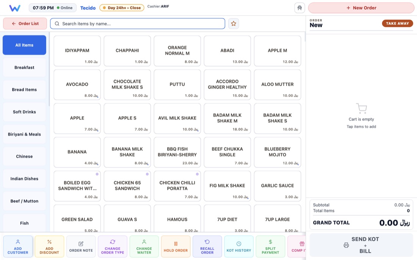The height and width of the screenshot is (260, 417).
Task: Click the Add Discount percent icon
Action: 49,242
